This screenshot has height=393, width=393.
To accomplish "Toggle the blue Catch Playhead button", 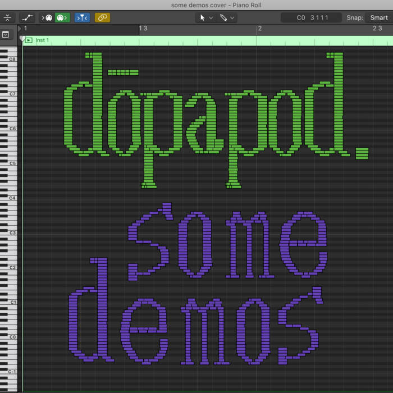I will (83, 18).
